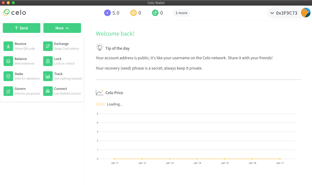Choose Lock menu entry
Screen dimensions: 312x185
(62, 61)
